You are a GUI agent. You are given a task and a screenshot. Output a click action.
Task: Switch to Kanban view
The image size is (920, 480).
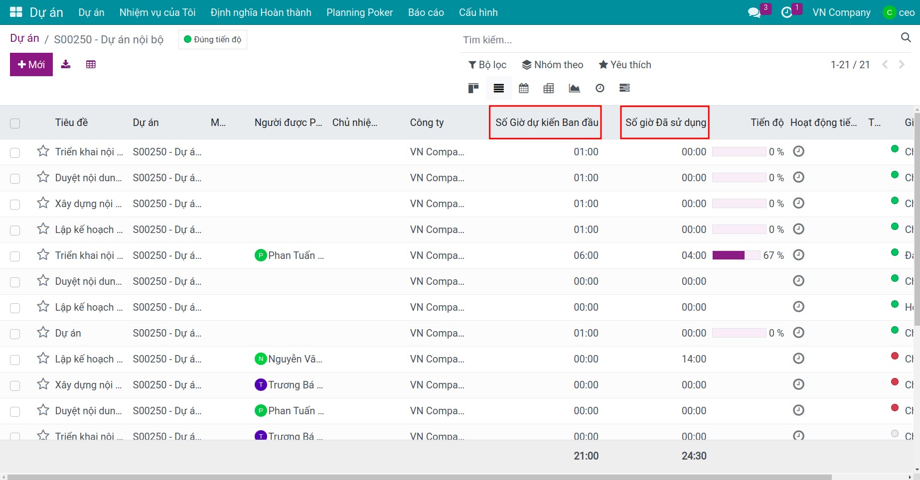point(473,88)
